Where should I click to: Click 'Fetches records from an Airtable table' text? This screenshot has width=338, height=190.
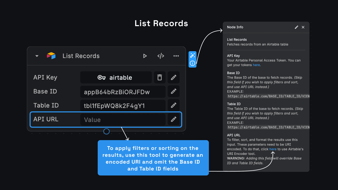(258, 44)
